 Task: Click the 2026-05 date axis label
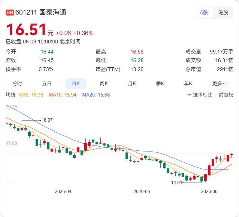[x=142, y=192]
